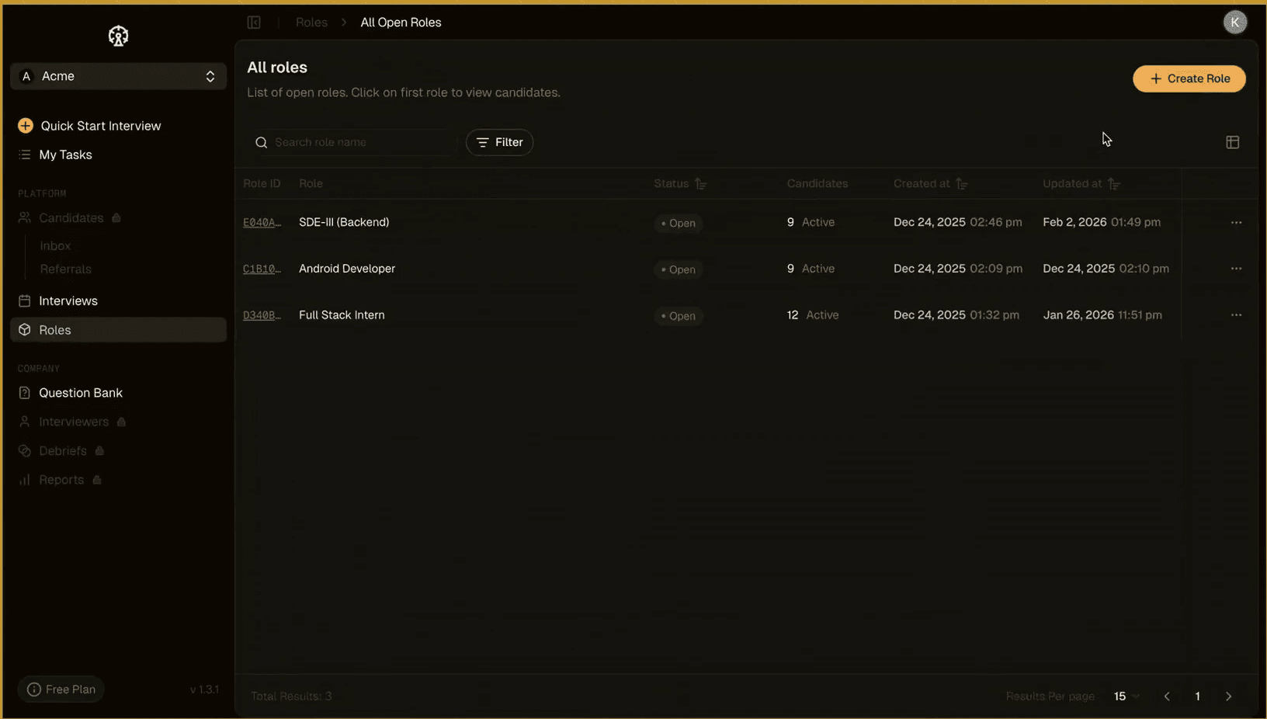Open the Question Bank
Image resolution: width=1267 pixels, height=719 pixels.
pos(81,393)
